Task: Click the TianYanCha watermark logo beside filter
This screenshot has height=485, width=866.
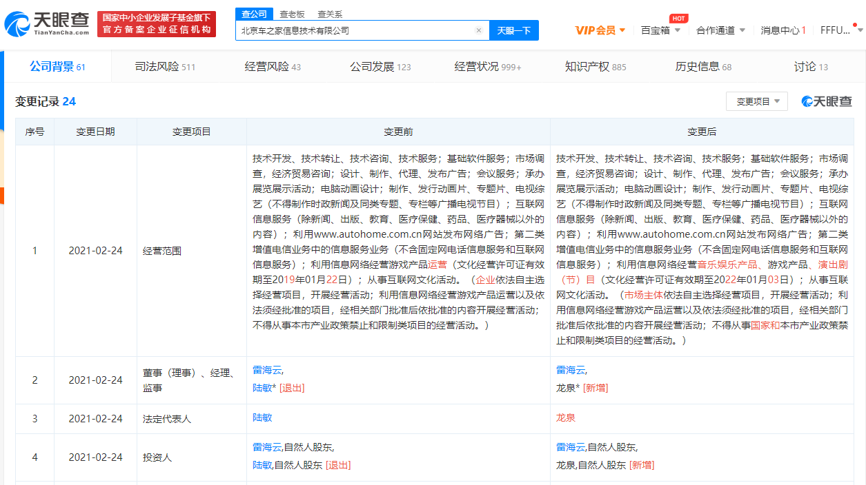Action: point(827,101)
